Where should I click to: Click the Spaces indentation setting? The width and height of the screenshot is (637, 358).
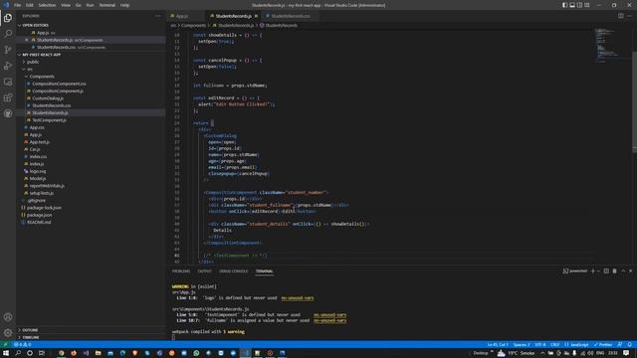[522, 345]
